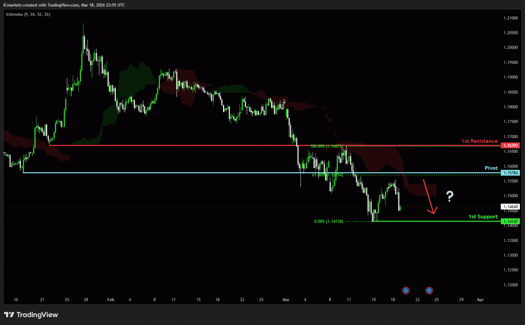Select the red 1.16701 price tag
The height and width of the screenshot is (325, 525).
[511, 146]
